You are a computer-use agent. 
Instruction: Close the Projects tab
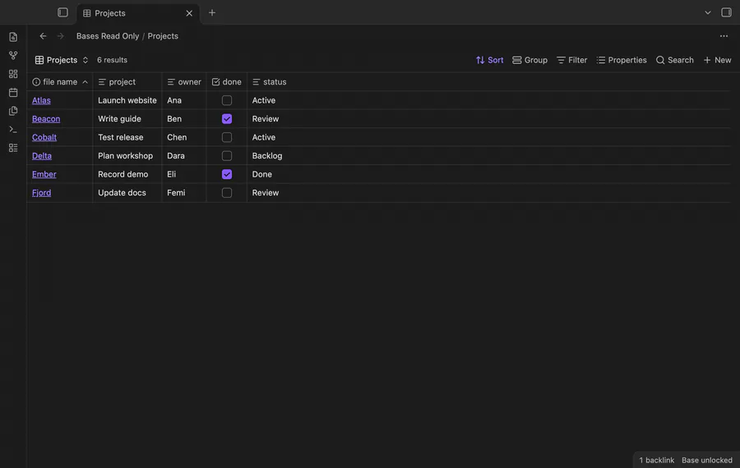(x=189, y=13)
